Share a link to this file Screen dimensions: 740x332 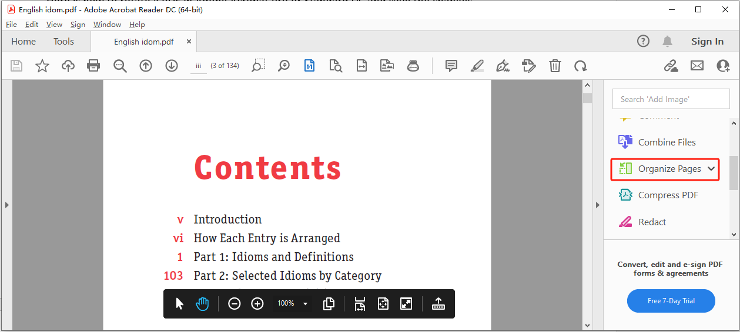671,66
